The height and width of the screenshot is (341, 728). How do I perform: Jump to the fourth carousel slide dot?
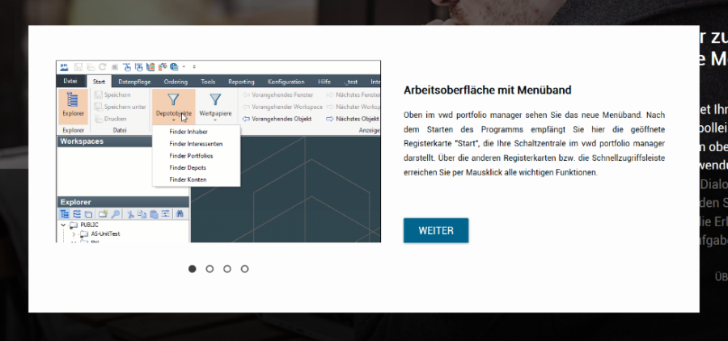[244, 268]
